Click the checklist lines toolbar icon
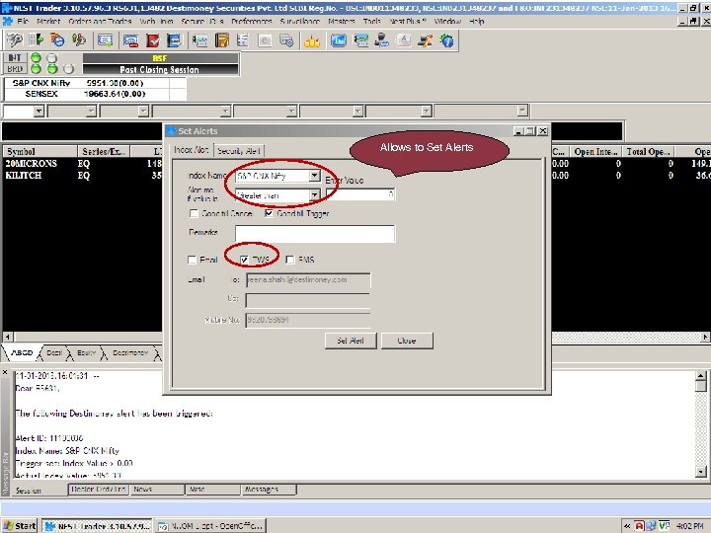The width and height of the screenshot is (711, 533). [243, 40]
